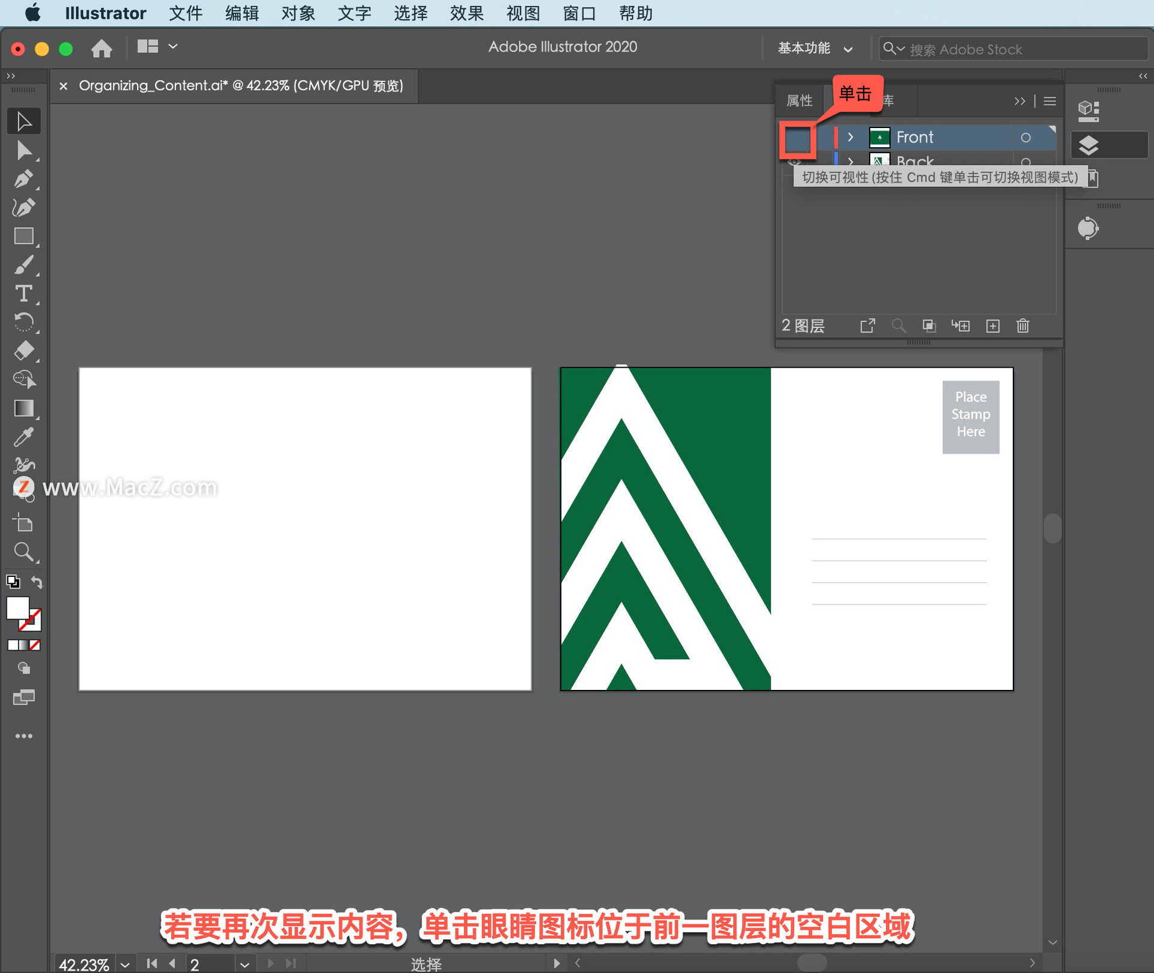Open the 基本功能 workspace dropdown
Screen dimensions: 1154x973
(x=815, y=49)
